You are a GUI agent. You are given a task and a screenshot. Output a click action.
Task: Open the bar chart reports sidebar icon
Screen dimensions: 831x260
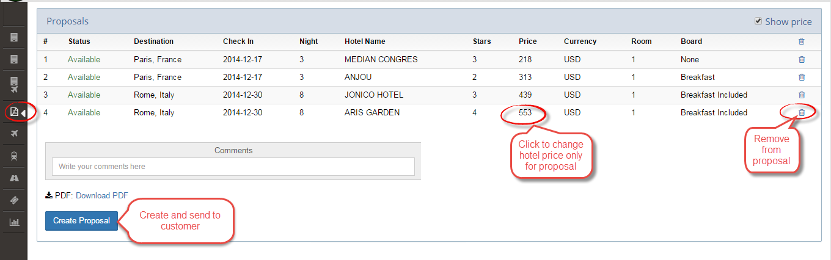(14, 222)
